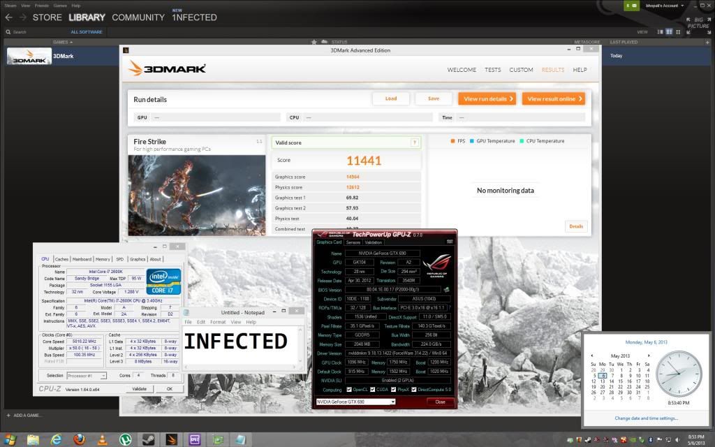This screenshot has width=715, height=447.
Task: Click the ROG logo in GPU-Z
Action: point(436,265)
